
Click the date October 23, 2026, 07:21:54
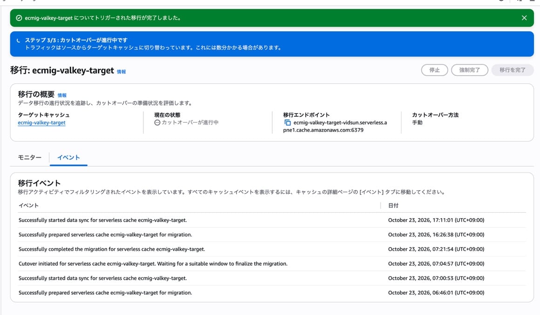pos(436,249)
